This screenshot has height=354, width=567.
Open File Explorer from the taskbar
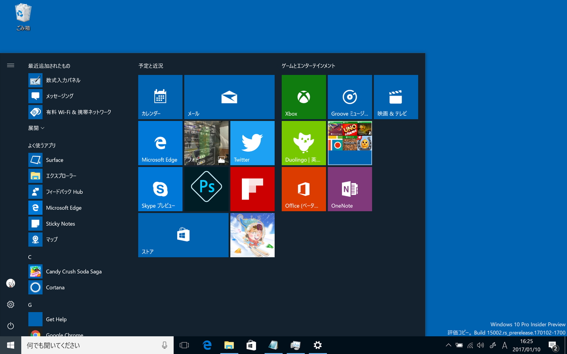point(229,345)
